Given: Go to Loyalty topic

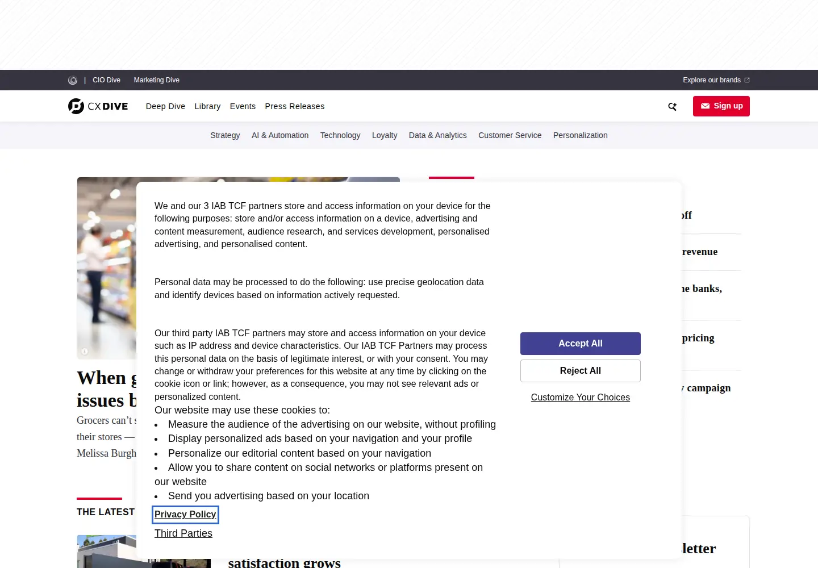Looking at the screenshot, I should tap(385, 135).
